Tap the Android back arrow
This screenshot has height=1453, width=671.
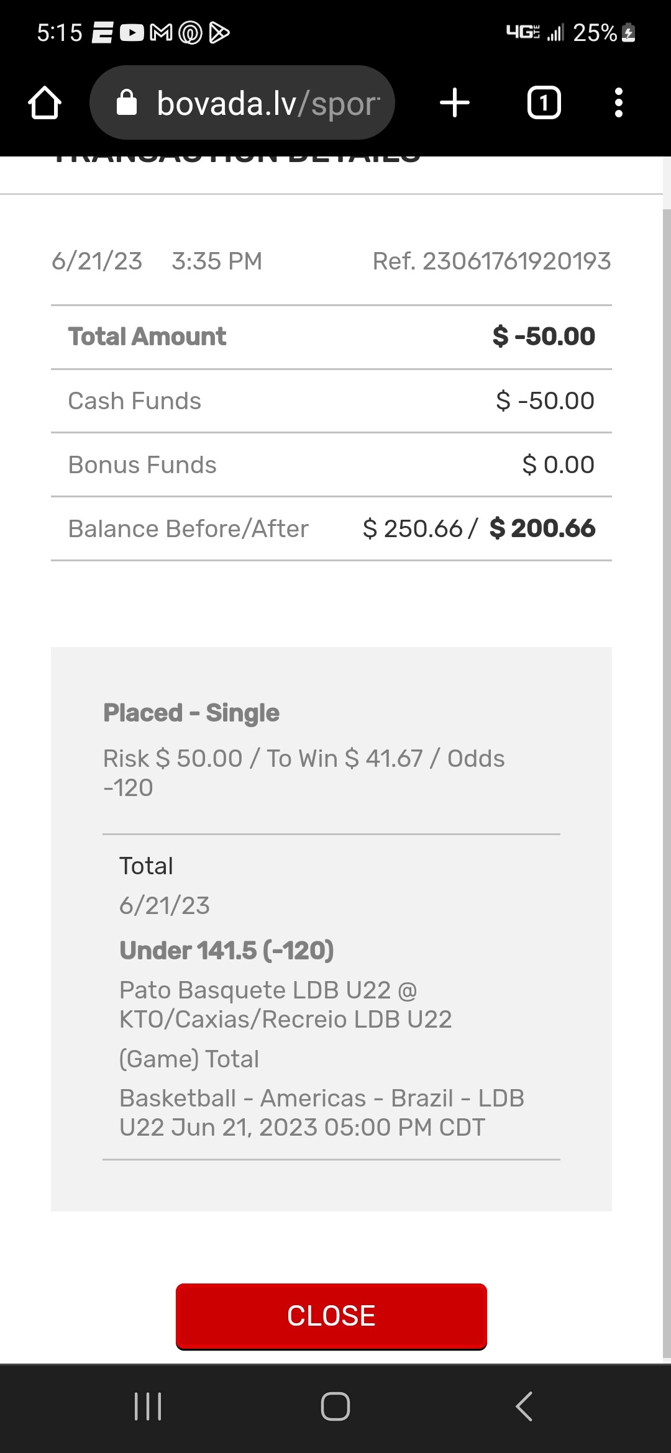(524, 1406)
